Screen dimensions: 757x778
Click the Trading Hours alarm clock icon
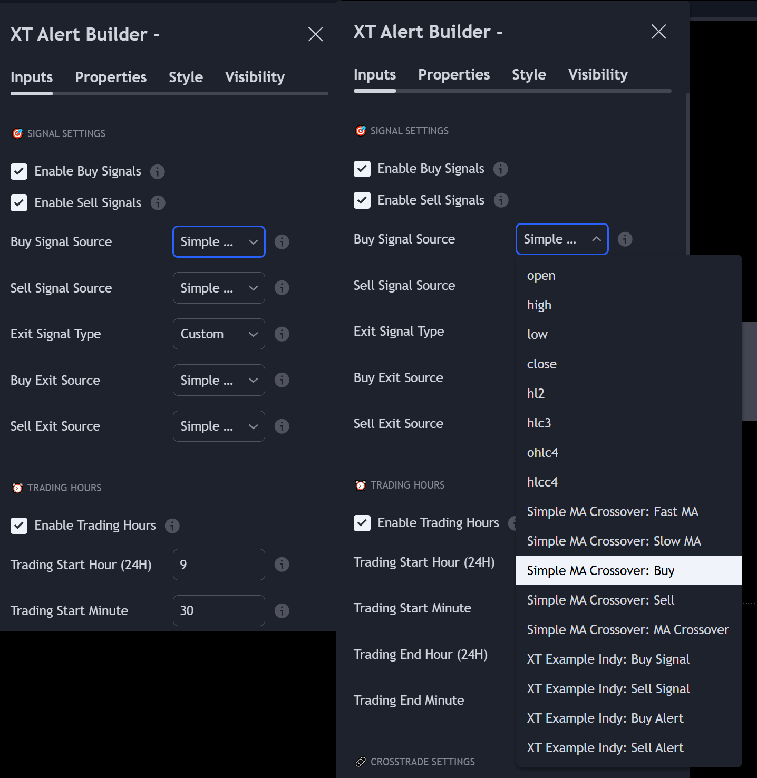click(x=18, y=488)
